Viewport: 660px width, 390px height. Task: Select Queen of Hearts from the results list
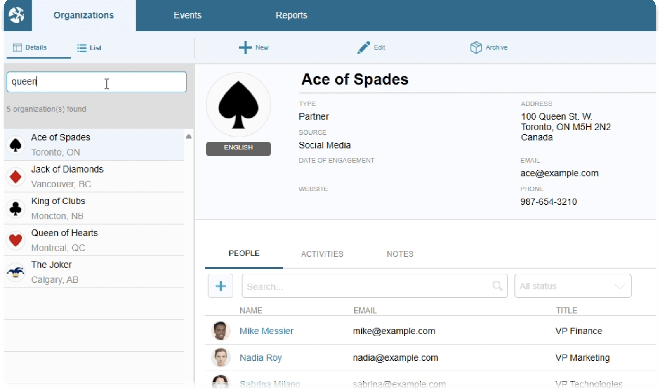[65, 233]
